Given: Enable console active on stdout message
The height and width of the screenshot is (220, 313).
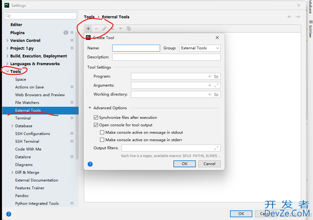Looking at the screenshot, I should coord(102,132).
